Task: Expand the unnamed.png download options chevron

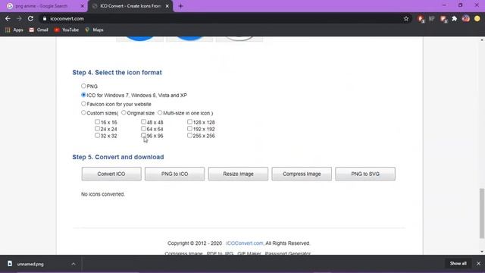Action: tap(74, 264)
